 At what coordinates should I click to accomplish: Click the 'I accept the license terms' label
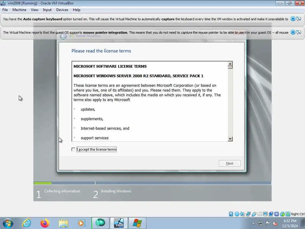pyautogui.click(x=97, y=149)
